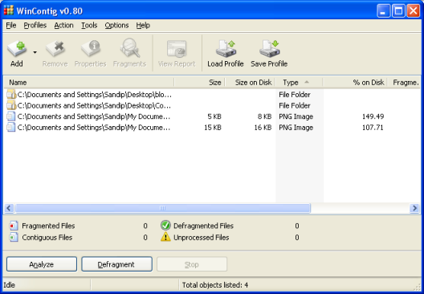Click file icon of the 5 KB row
This screenshot has width=424, height=294.
pyautogui.click(x=11, y=116)
